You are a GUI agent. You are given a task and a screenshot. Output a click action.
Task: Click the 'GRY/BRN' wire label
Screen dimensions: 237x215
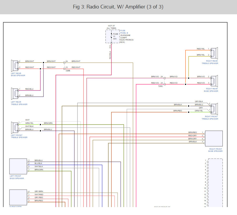pos(39,191)
